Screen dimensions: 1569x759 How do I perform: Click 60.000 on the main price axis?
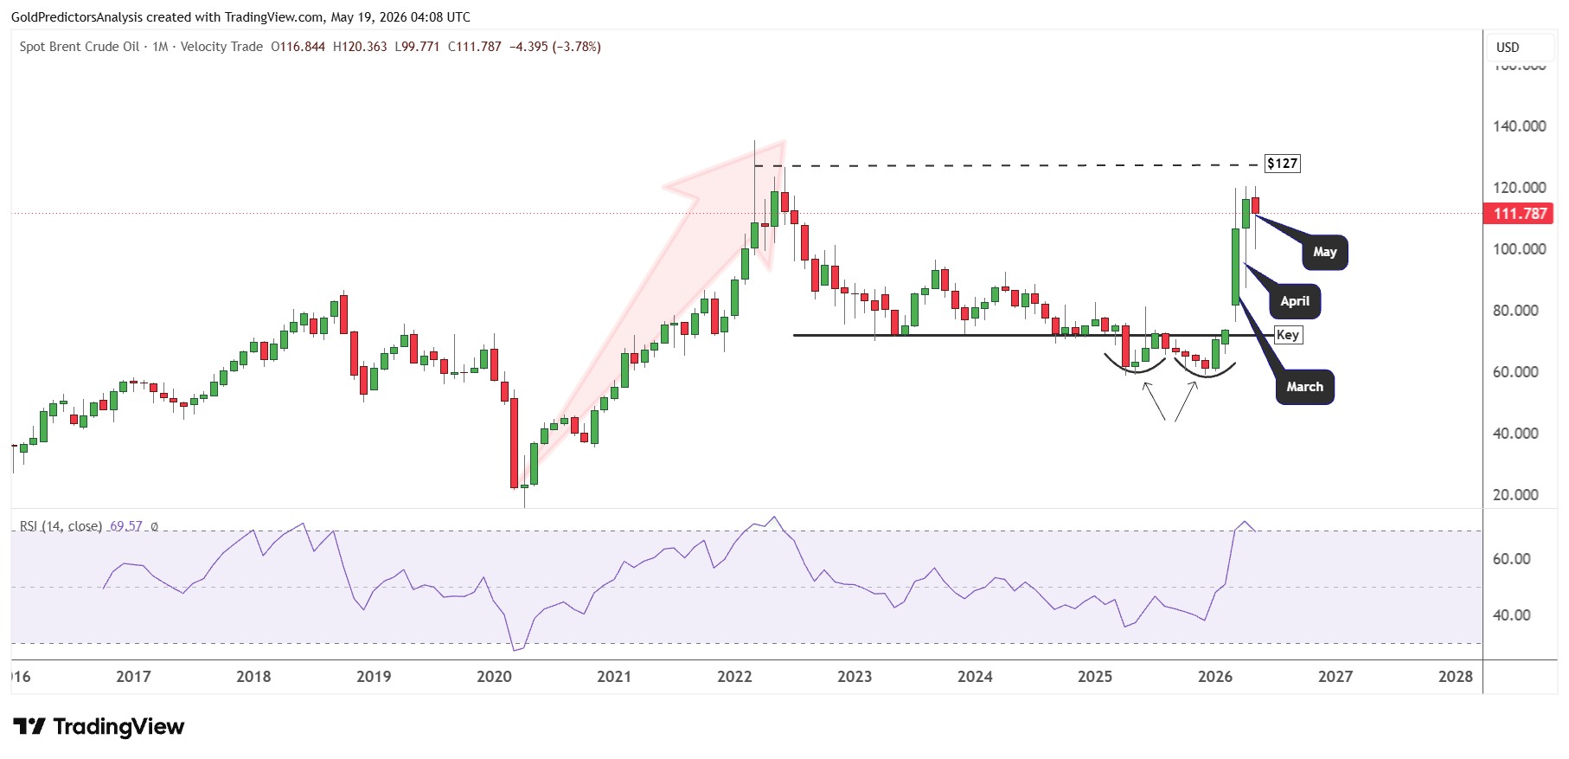point(1515,372)
